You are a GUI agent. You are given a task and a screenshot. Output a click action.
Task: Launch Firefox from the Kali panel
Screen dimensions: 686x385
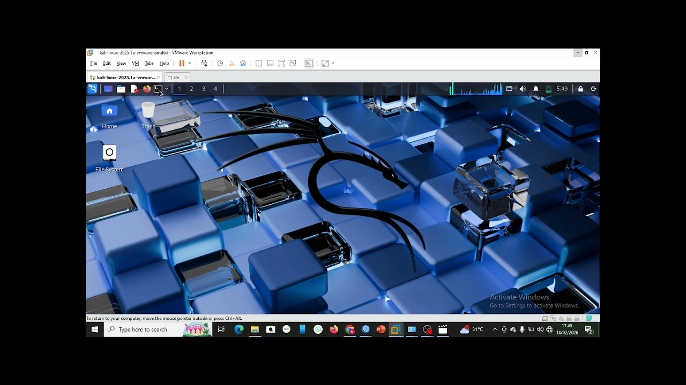pyautogui.click(x=146, y=89)
